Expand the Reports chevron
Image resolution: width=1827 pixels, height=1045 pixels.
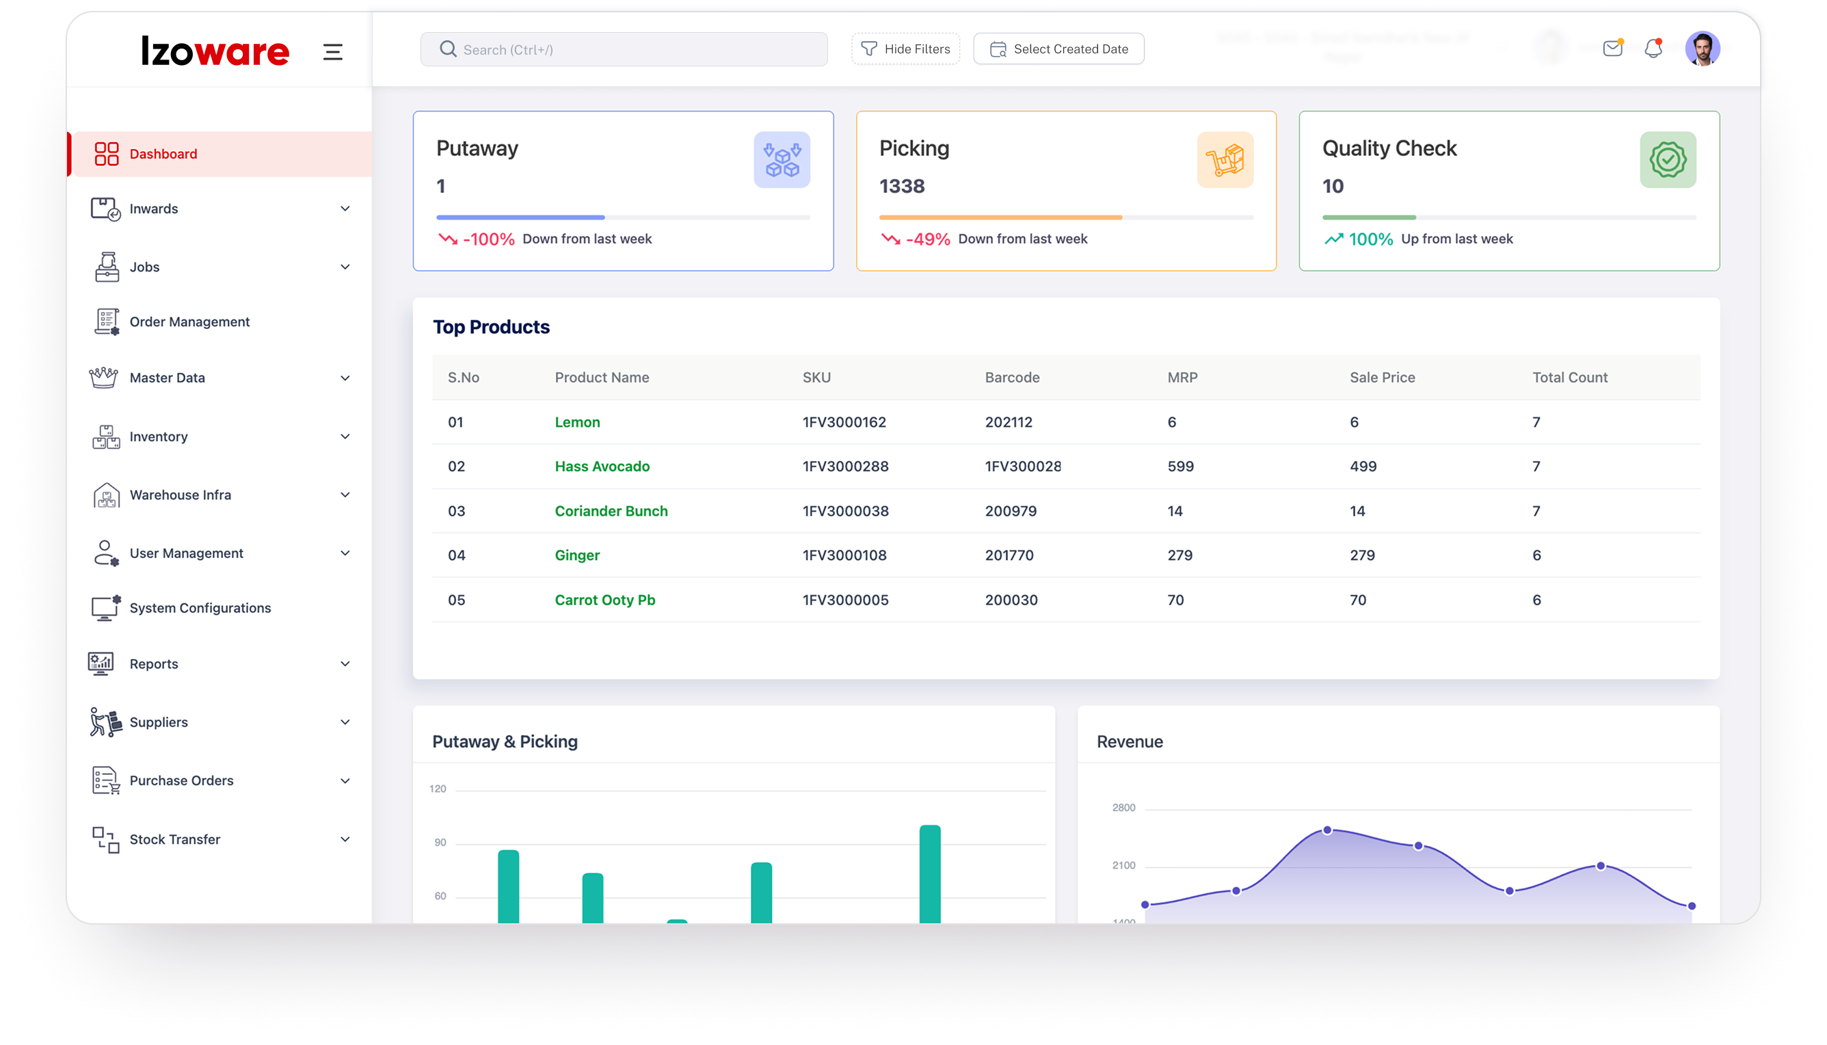[345, 664]
